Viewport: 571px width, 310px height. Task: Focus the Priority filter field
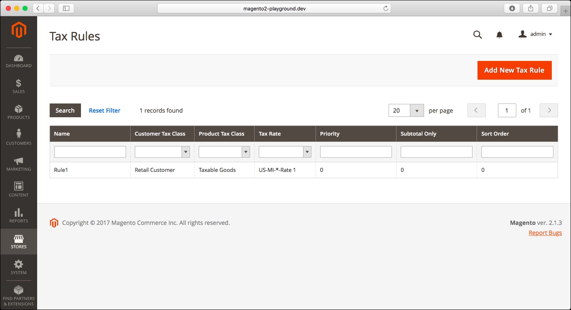pos(356,152)
